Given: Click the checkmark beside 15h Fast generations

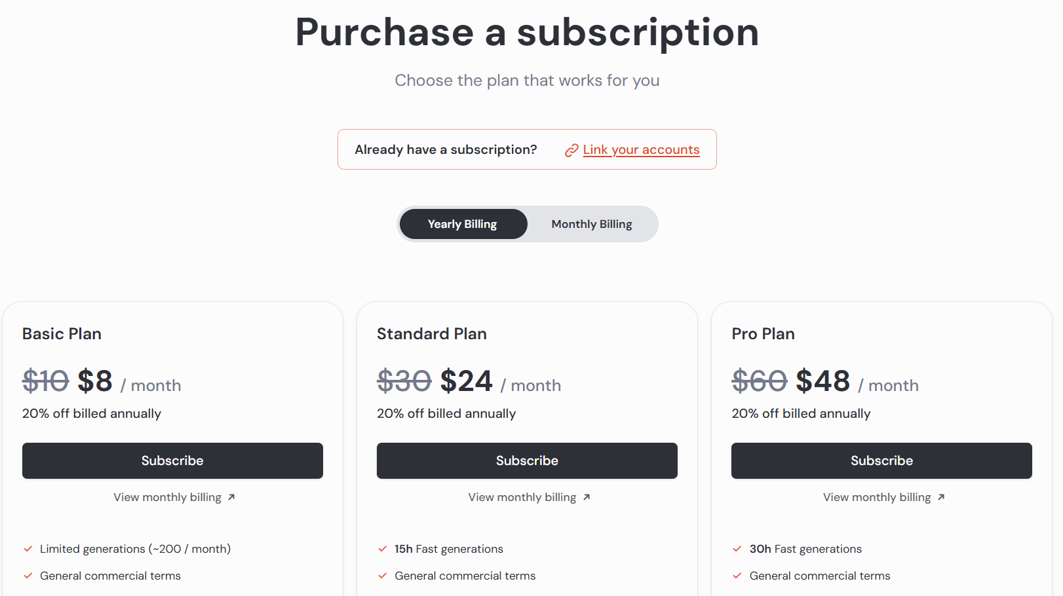Looking at the screenshot, I should pyautogui.click(x=383, y=549).
